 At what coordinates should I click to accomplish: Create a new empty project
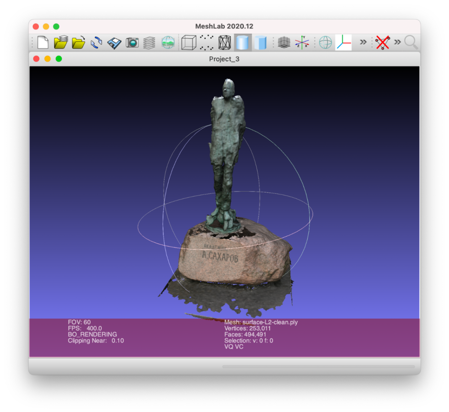43,43
